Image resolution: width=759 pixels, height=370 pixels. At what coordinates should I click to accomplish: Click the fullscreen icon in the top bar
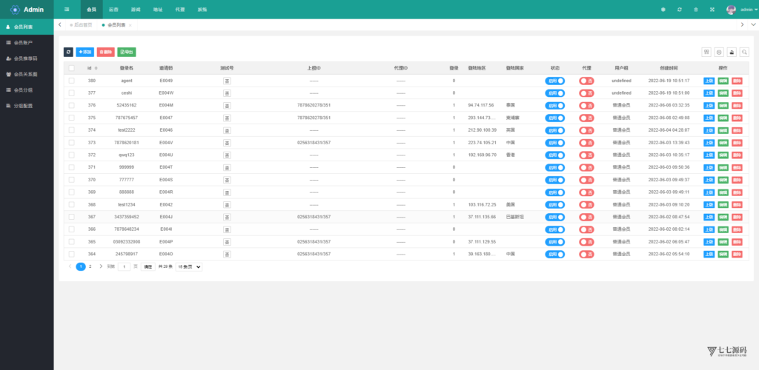coord(712,10)
